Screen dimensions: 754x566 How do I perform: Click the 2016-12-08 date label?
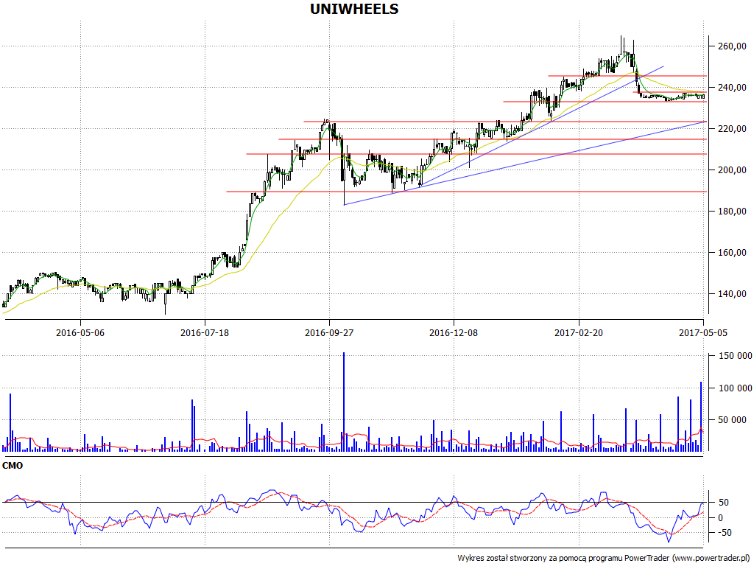454,332
